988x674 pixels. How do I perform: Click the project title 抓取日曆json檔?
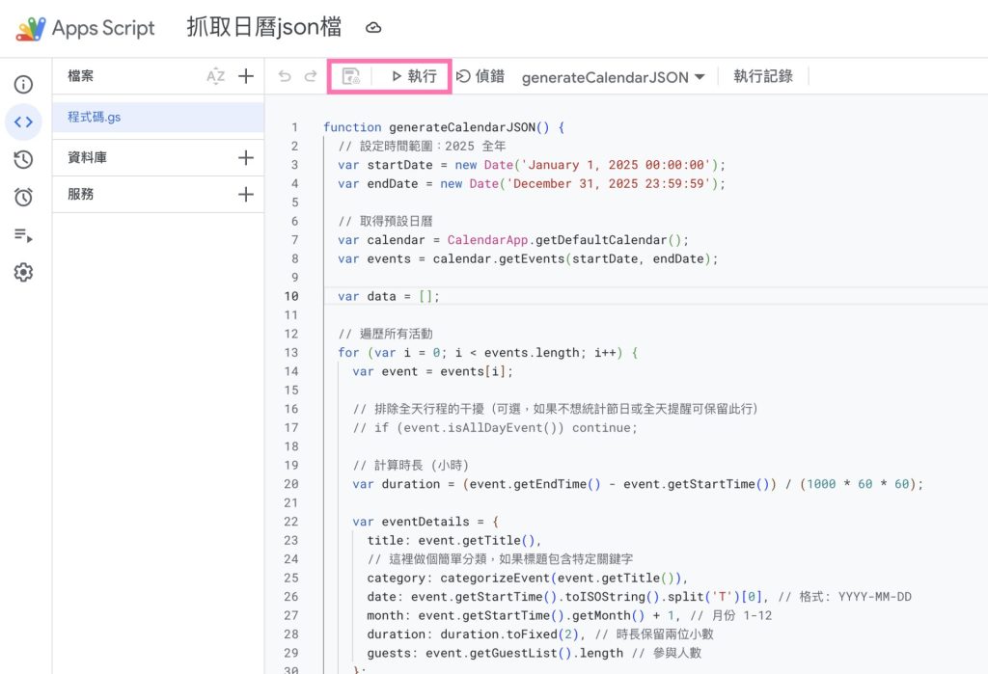click(x=264, y=28)
